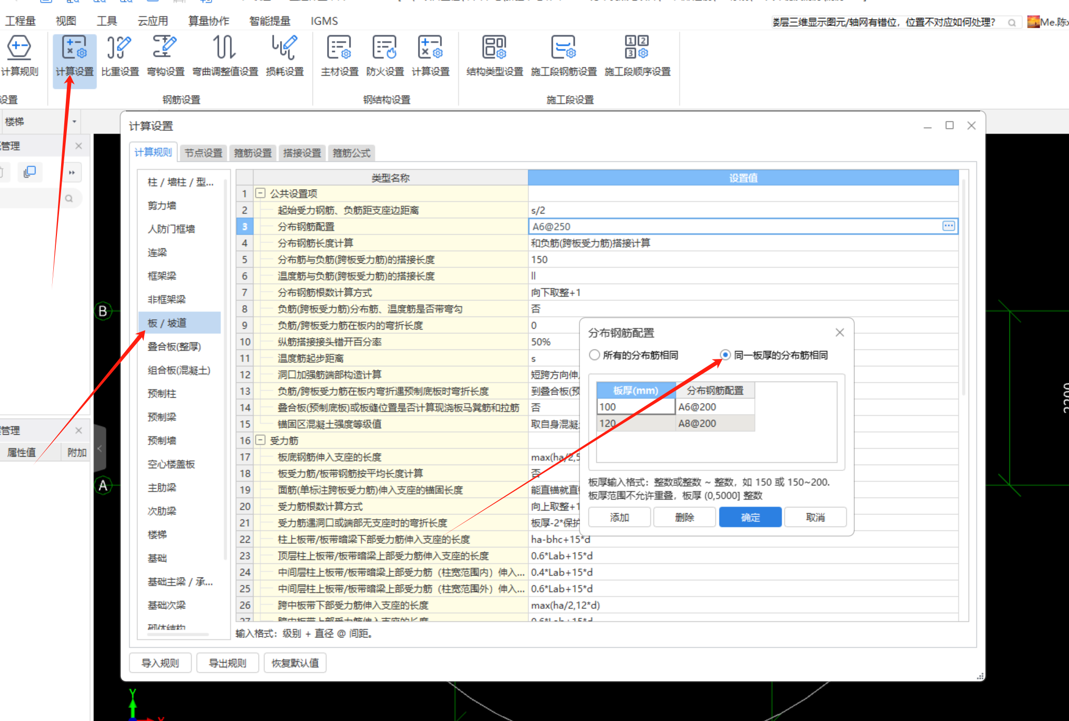Click the A8@200 configuration cell
1069x721 pixels.
(715, 423)
